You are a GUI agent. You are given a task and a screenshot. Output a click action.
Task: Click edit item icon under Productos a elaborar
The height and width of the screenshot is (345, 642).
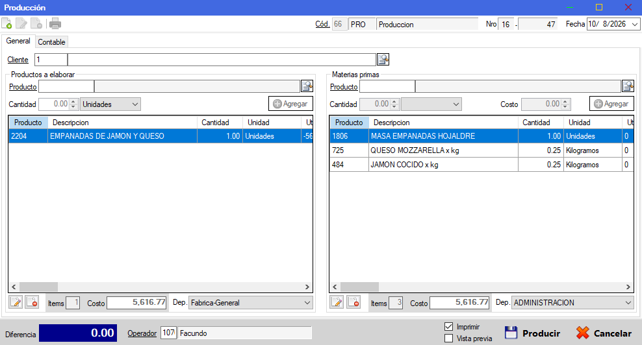16,302
